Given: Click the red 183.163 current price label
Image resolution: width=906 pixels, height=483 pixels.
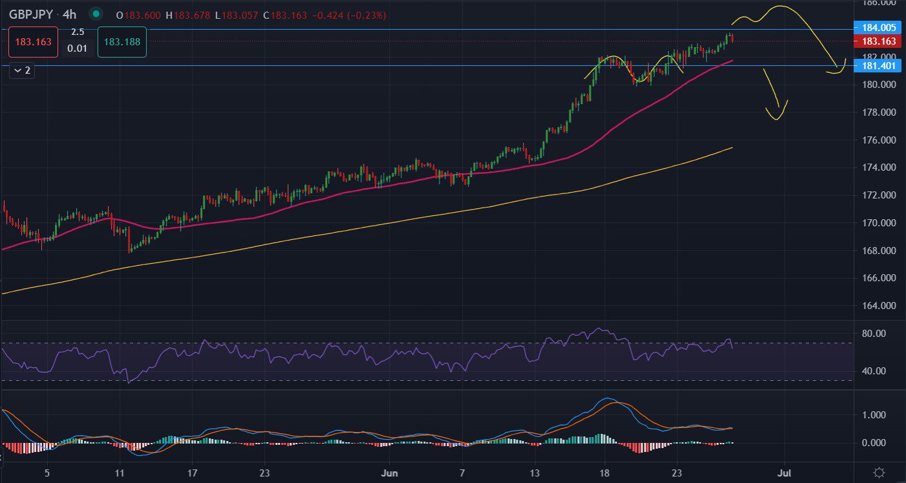Looking at the screenshot, I should (x=879, y=41).
